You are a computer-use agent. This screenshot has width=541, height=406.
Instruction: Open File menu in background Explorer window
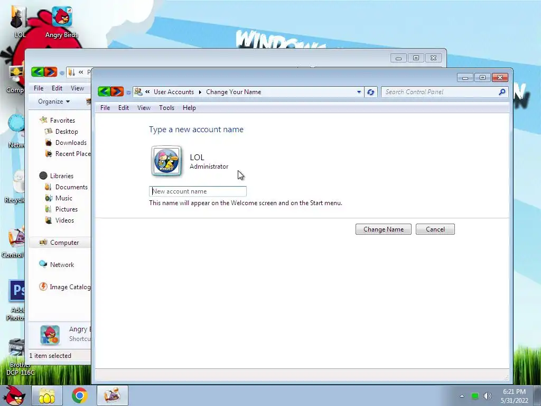click(38, 88)
